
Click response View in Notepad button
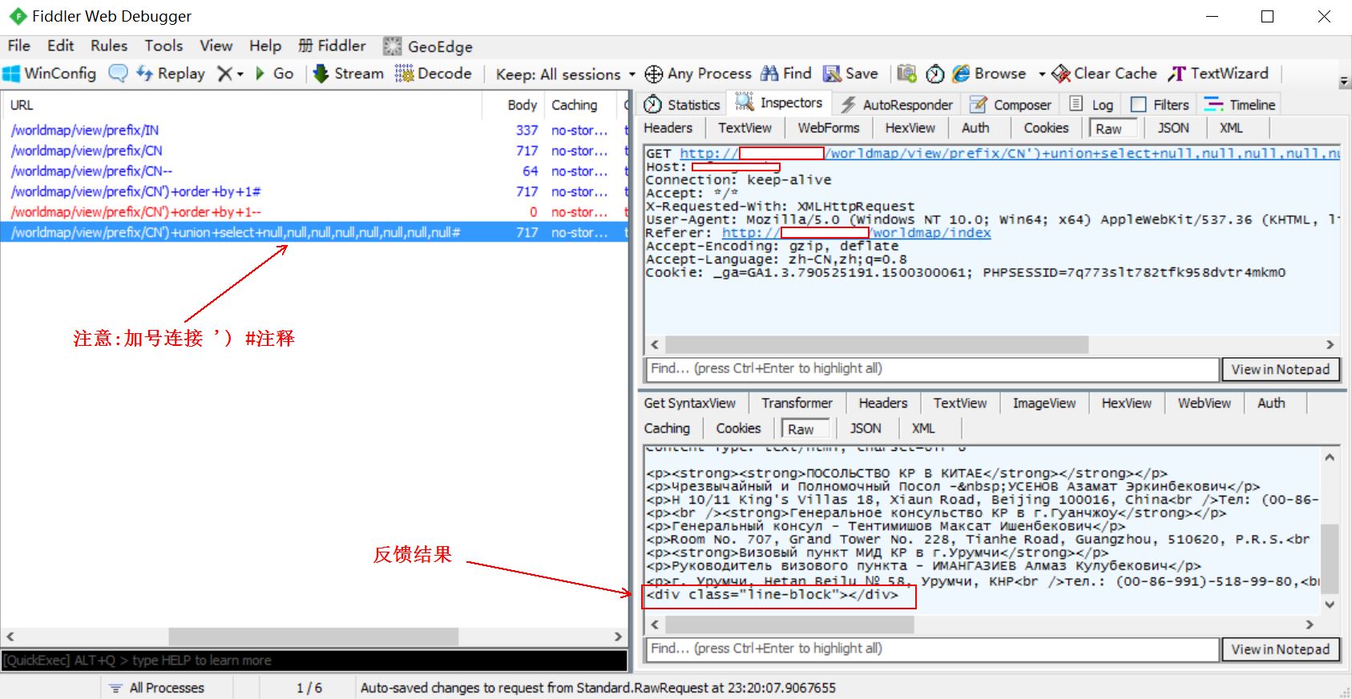[x=1280, y=649]
